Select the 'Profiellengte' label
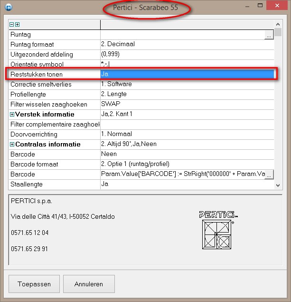291x302 pixels. coord(28,94)
